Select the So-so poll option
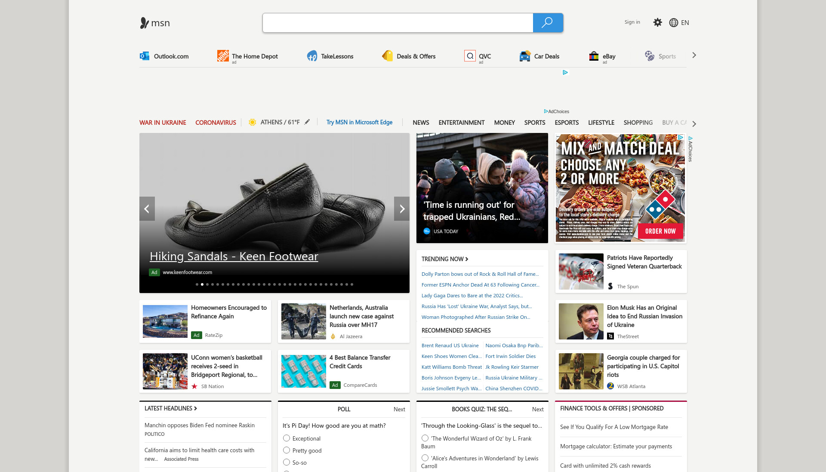Screen dimensions: 826x472 tap(287, 462)
